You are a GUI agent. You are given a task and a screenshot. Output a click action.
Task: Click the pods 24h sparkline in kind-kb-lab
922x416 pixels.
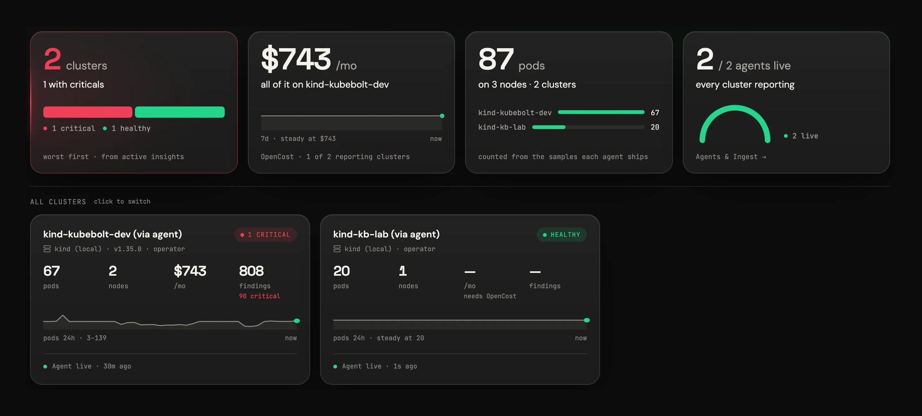(x=461, y=324)
